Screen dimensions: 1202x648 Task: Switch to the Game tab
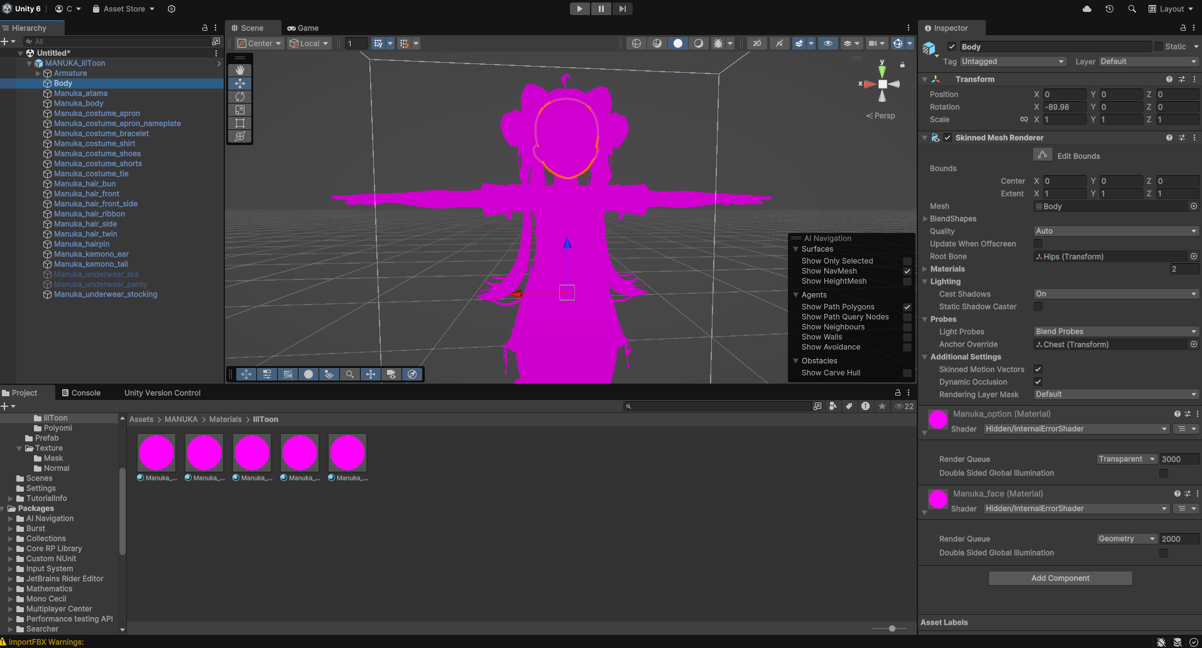tap(303, 28)
